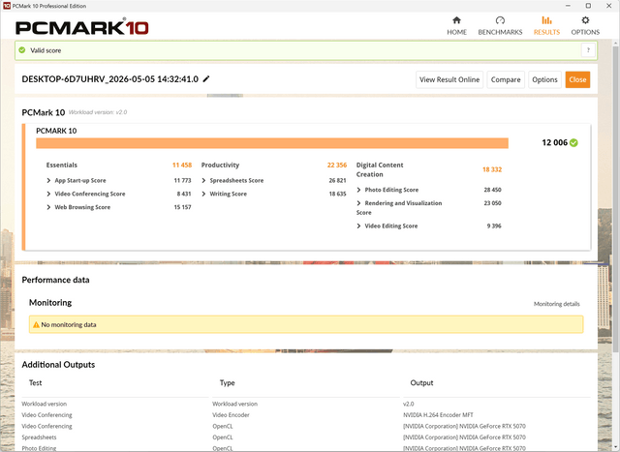Screen dimensions: 620x452
Task: Open the Benchmarks gauge icon
Action: 500,20
